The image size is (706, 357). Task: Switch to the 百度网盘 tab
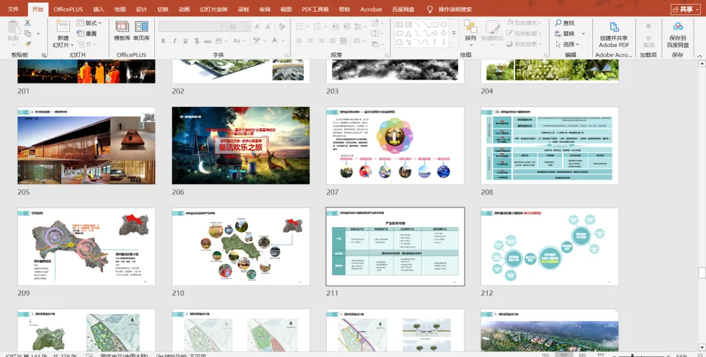403,9
